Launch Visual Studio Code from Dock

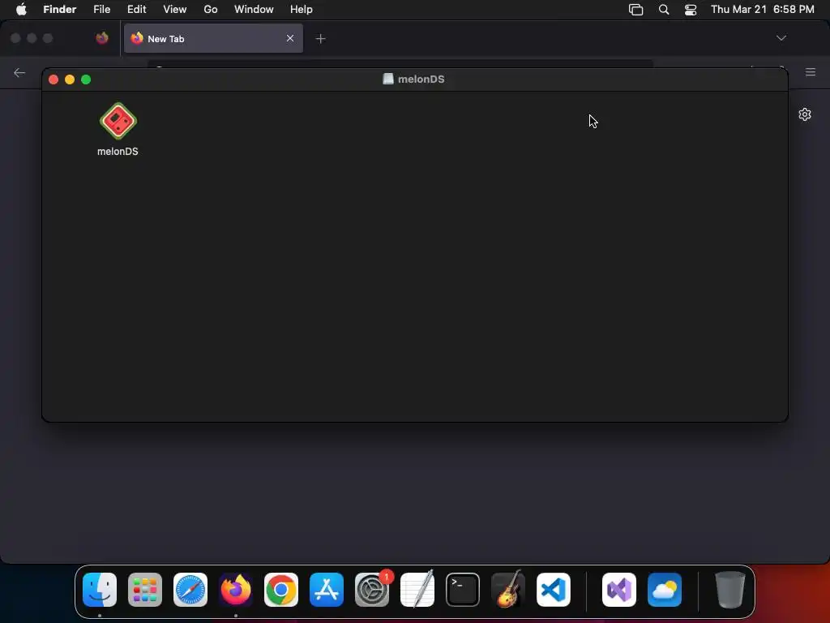click(554, 590)
